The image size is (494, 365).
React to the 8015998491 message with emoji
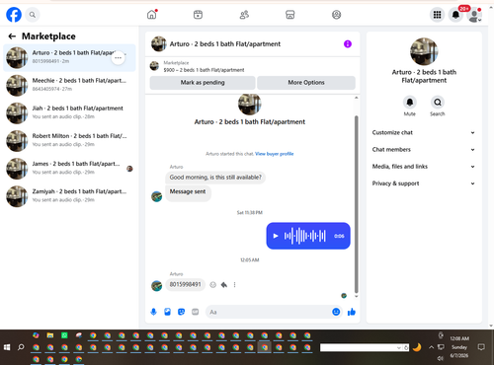(213, 285)
